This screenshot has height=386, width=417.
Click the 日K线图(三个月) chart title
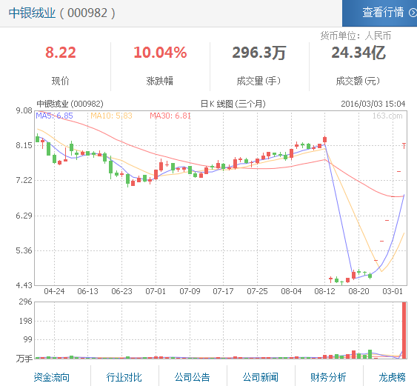click(233, 104)
